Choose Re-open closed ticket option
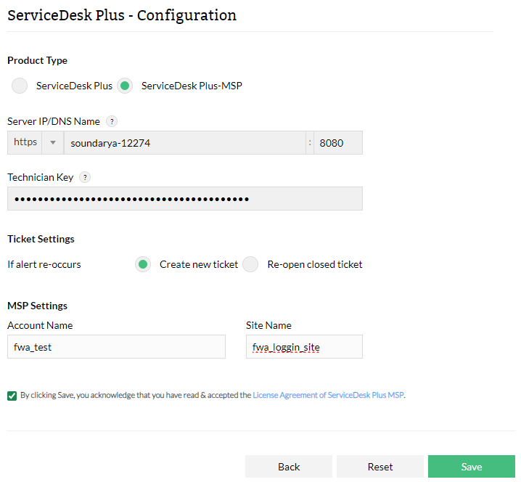Image resolution: width=521 pixels, height=482 pixels. 250,264
